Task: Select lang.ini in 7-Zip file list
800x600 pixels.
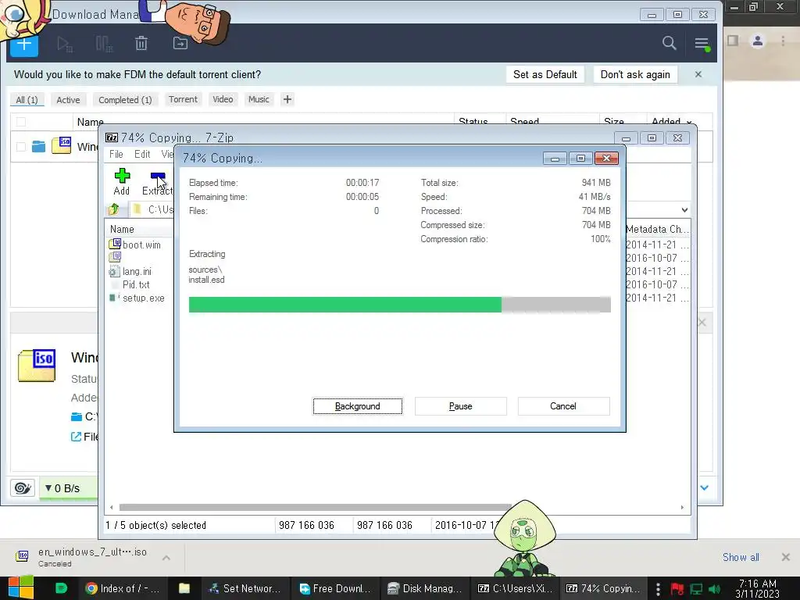Action: coord(130,271)
